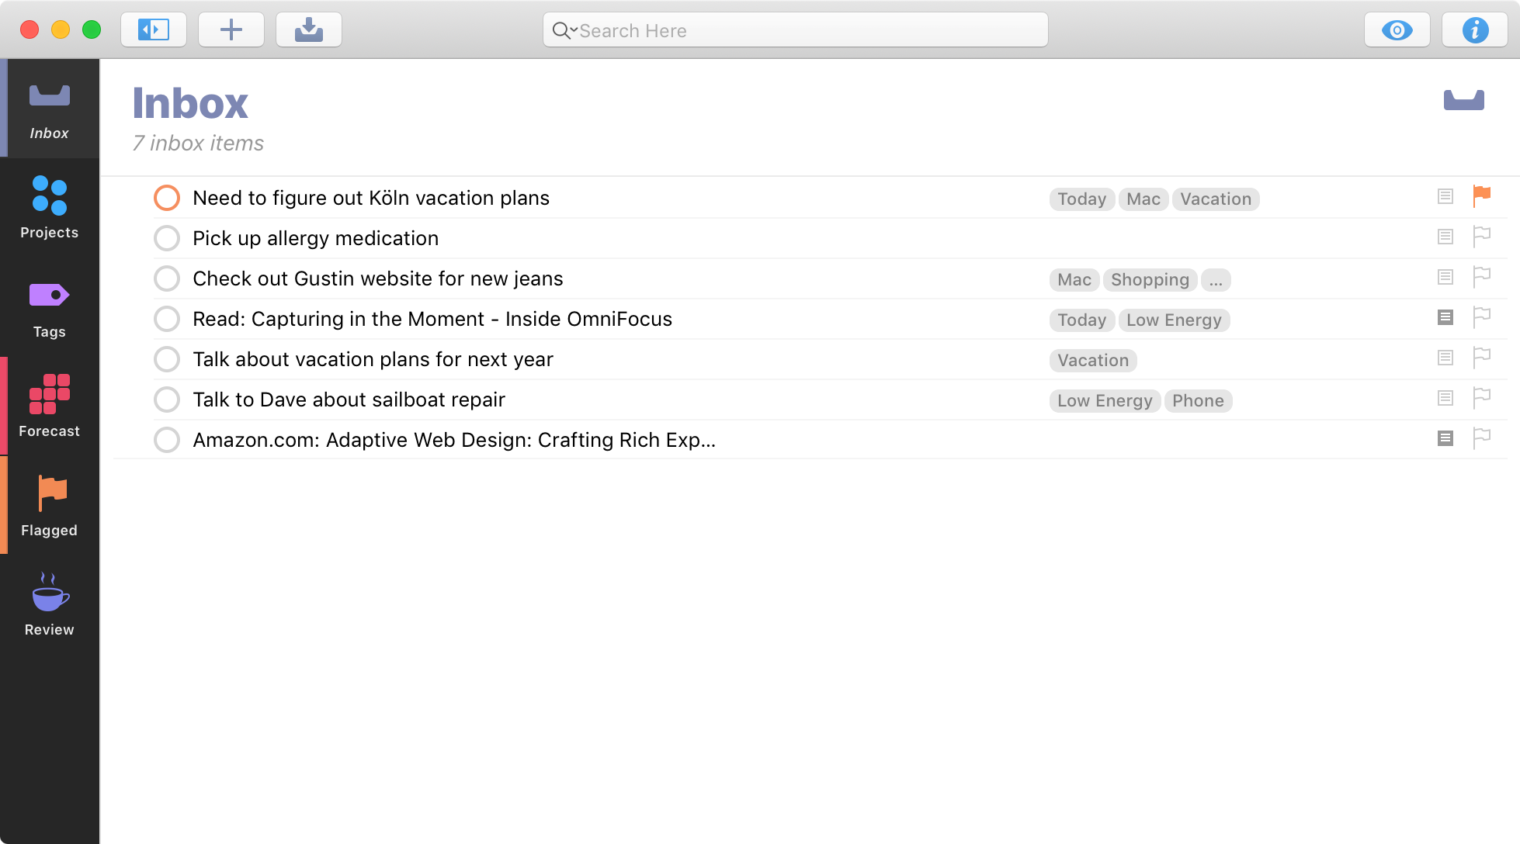
Task: Show the Inspector info button
Action: 1474,30
